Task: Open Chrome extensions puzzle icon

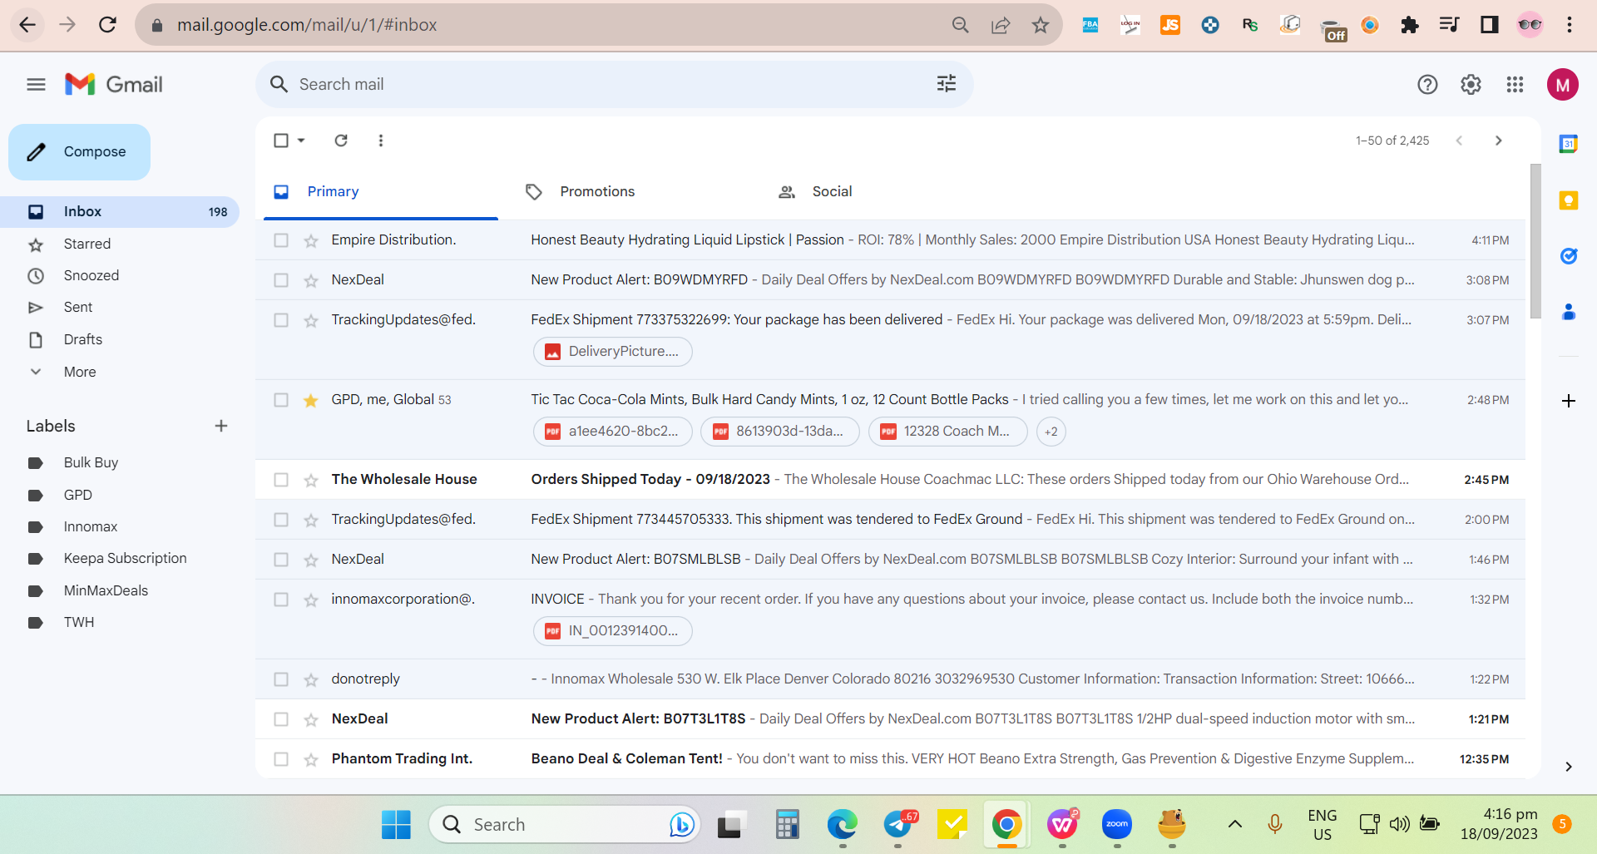Action: (1410, 25)
